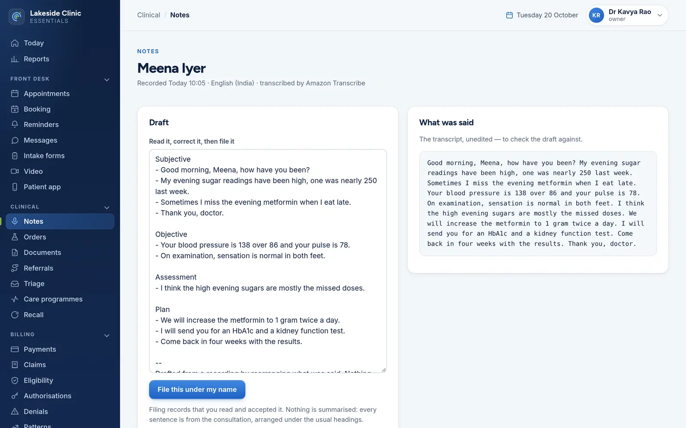The image size is (686, 428).
Task: Click the calendar icon beside the date
Action: pos(509,15)
